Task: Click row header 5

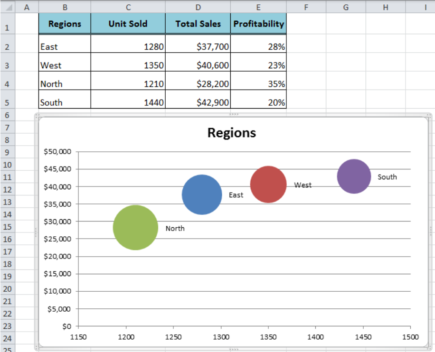Action: (x=8, y=102)
